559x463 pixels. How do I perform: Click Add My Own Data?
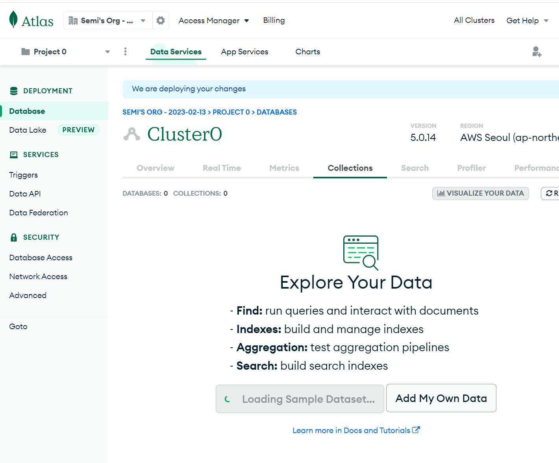click(x=441, y=398)
